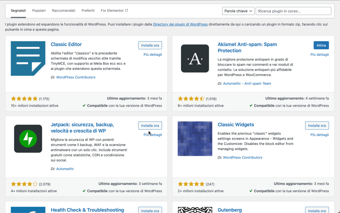Click the "(1.175)" rating count

click(44, 99)
